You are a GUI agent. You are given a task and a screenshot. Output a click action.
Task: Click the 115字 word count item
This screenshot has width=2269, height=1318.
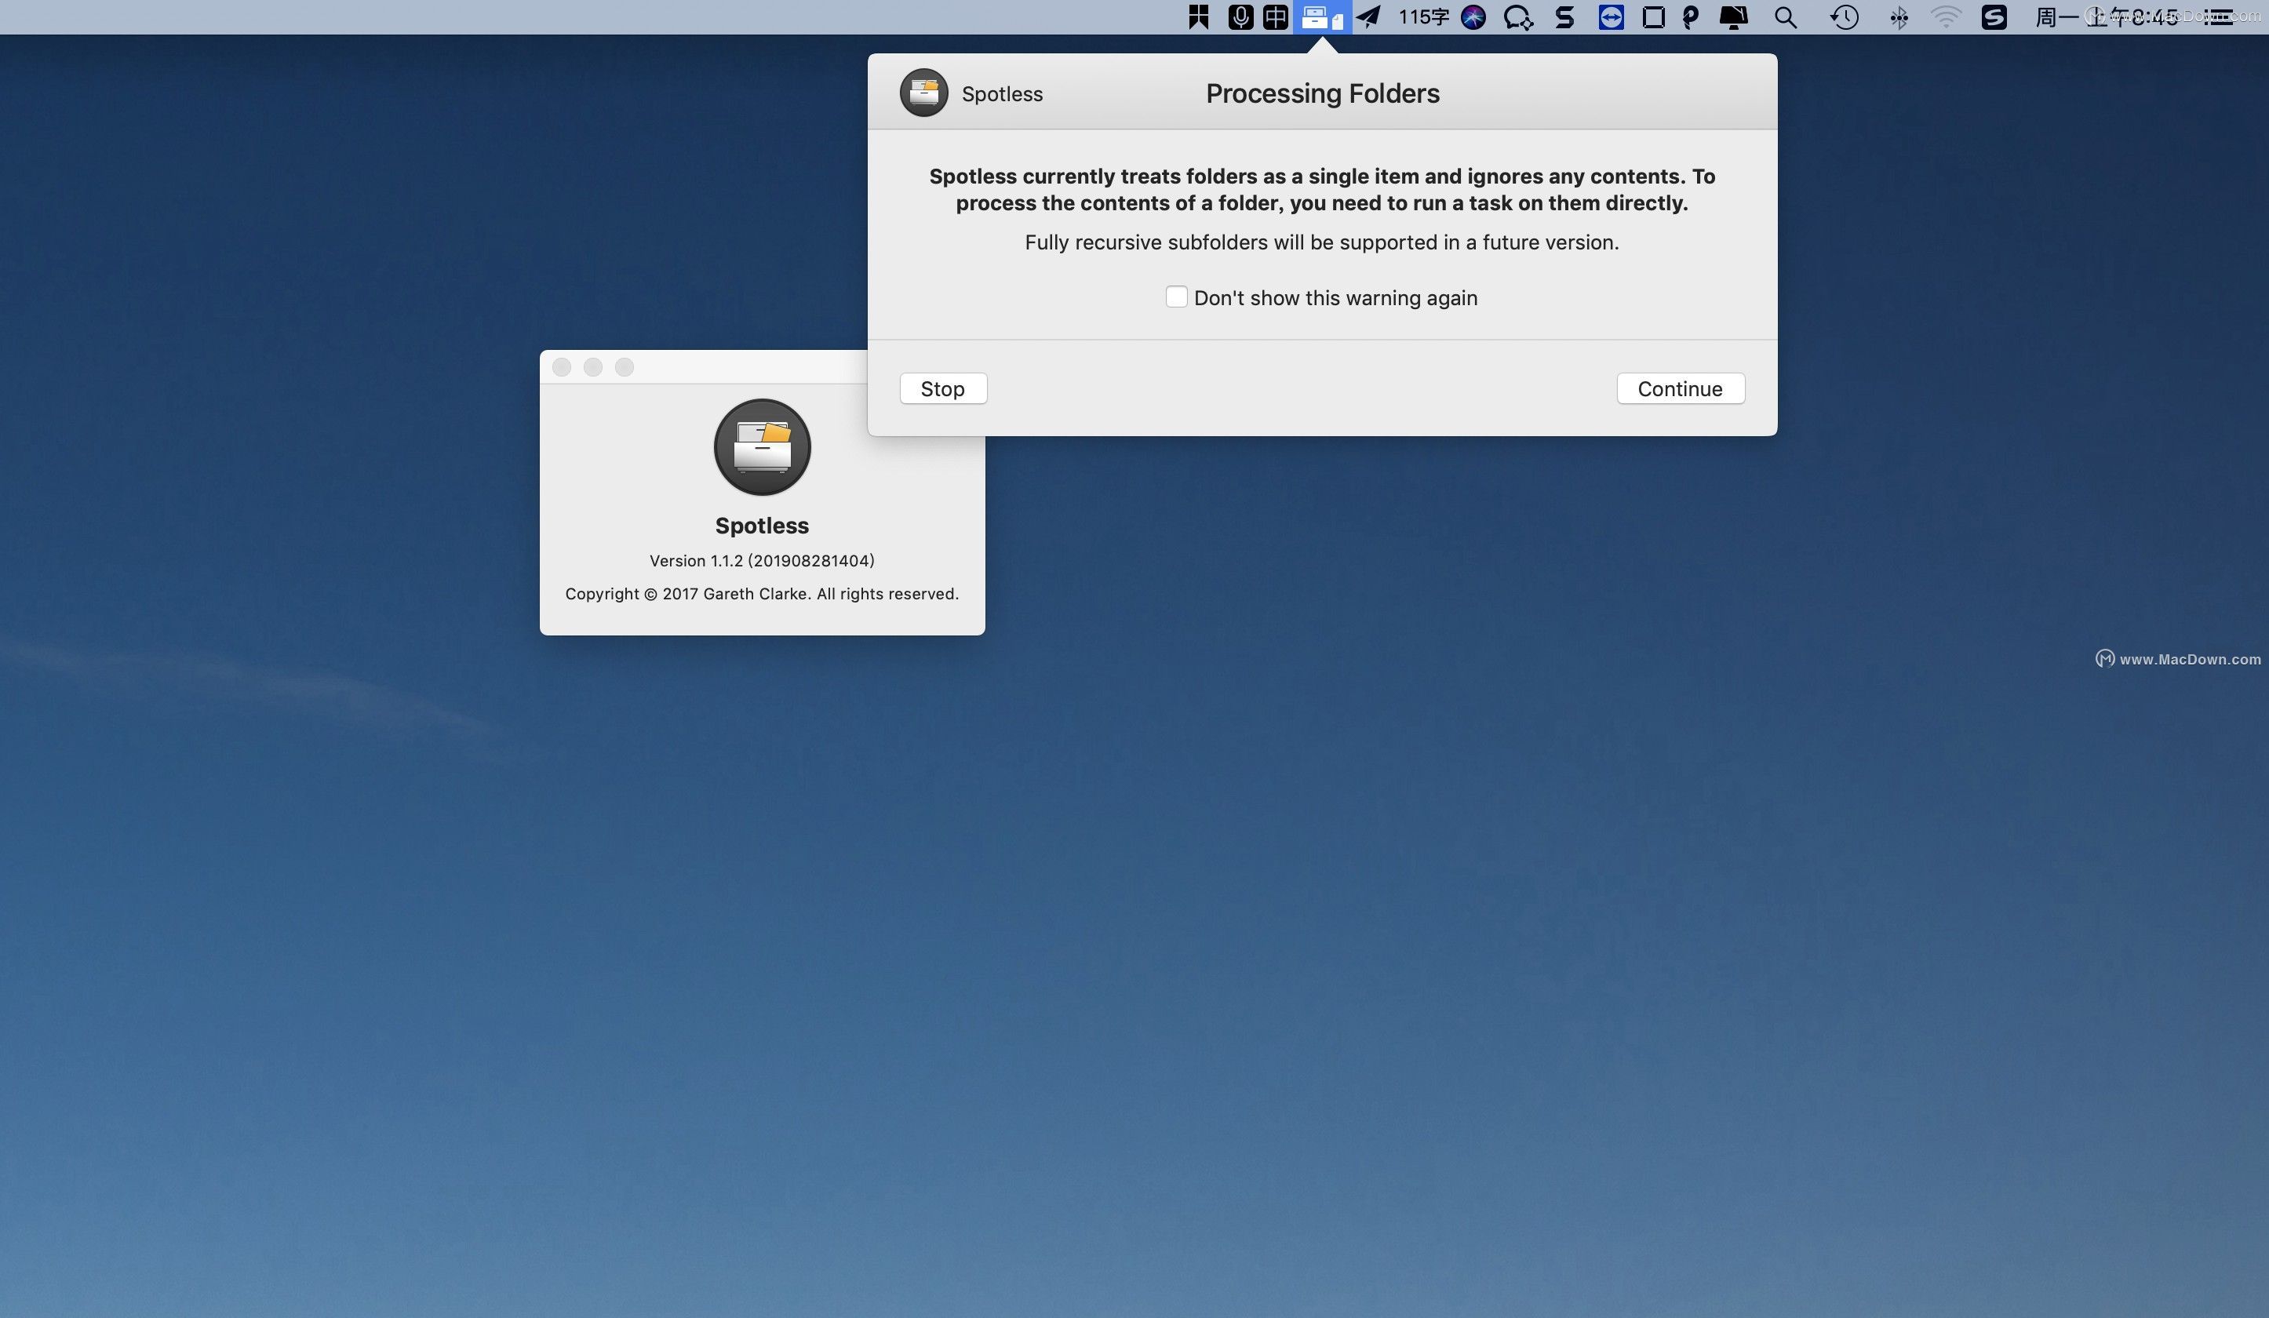coord(1423,17)
